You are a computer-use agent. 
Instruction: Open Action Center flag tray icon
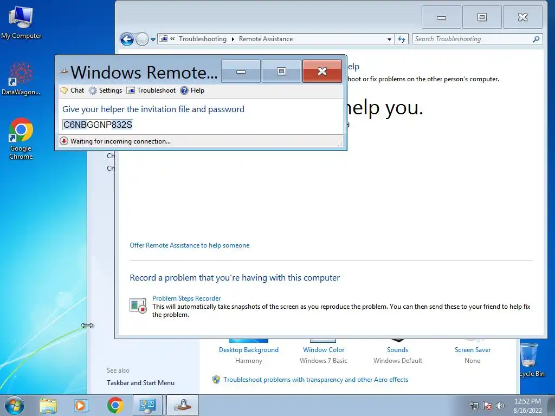point(487,406)
